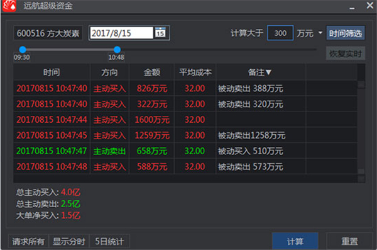Switch to the 请求所有 tab
The width and height of the screenshot is (377, 250).
[28, 241]
